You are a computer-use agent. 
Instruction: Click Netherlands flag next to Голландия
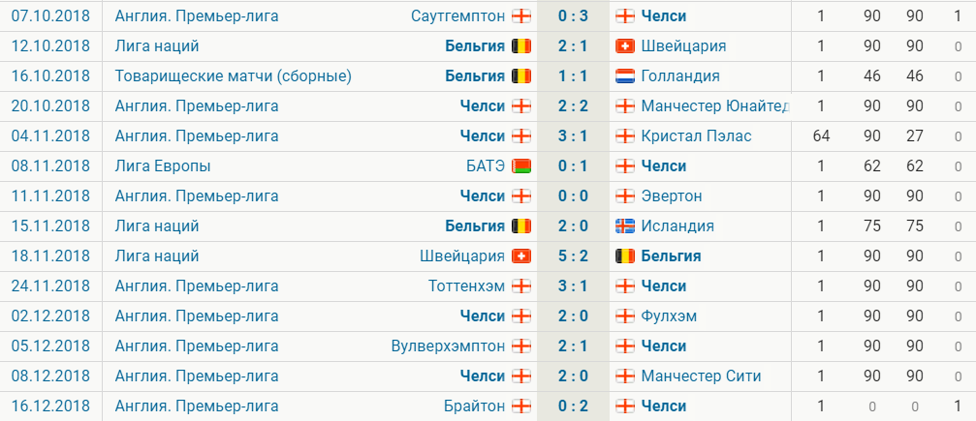tap(624, 75)
